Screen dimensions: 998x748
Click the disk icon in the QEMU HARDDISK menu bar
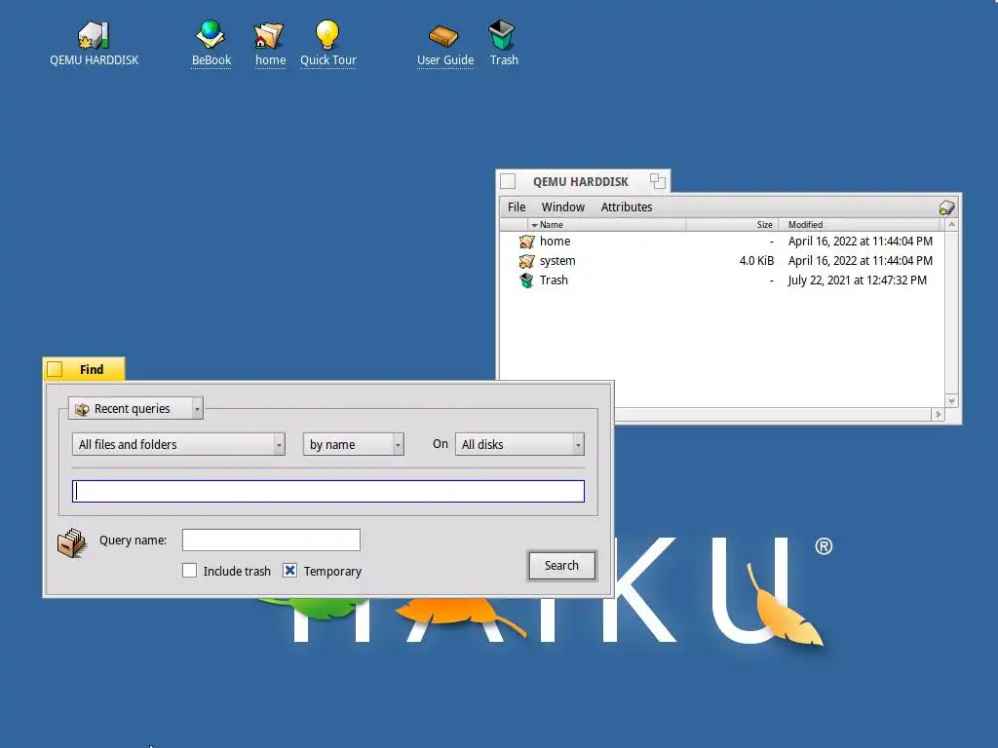pos(946,207)
